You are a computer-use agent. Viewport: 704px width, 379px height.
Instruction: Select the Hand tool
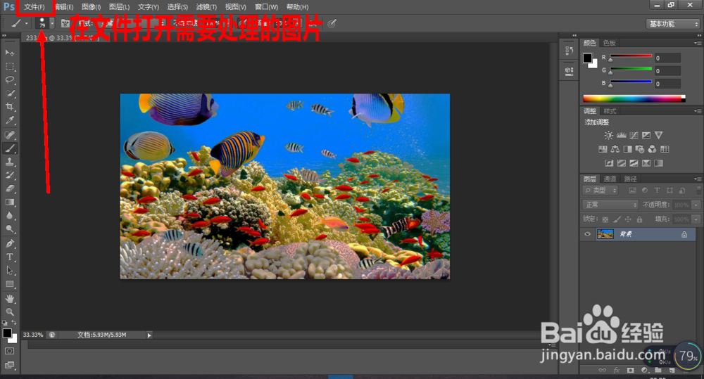coord(10,299)
